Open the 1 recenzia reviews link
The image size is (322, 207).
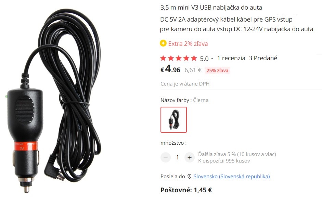click(231, 58)
